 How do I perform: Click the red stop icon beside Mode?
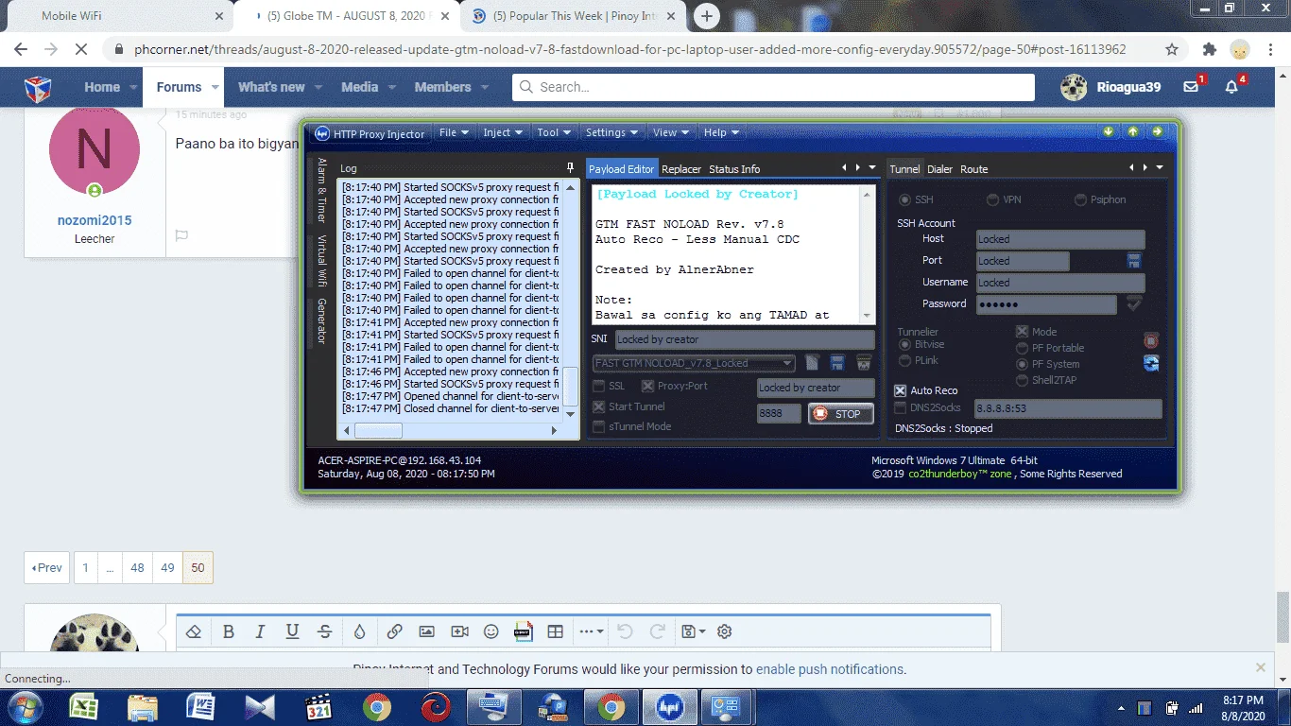click(1151, 340)
